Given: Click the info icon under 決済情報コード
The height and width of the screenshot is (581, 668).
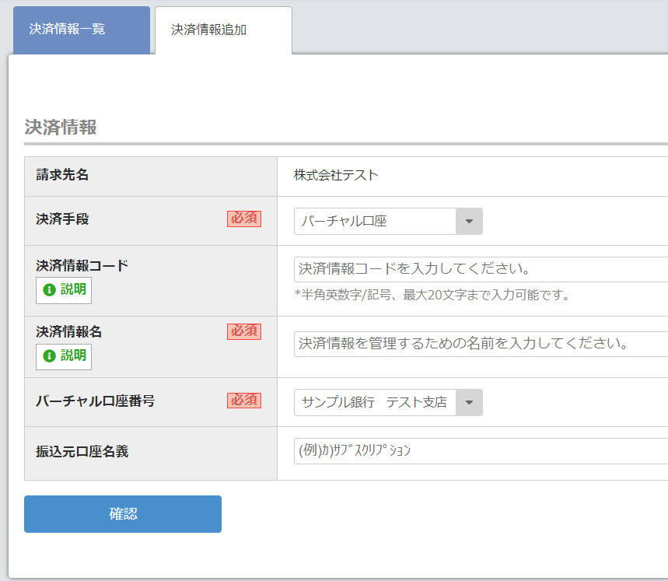Looking at the screenshot, I should (50, 290).
